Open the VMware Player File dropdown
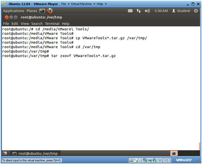202x164 pixels. [65, 4]
